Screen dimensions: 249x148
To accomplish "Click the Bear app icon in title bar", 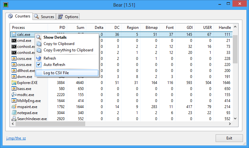I will [x=5, y=5].
